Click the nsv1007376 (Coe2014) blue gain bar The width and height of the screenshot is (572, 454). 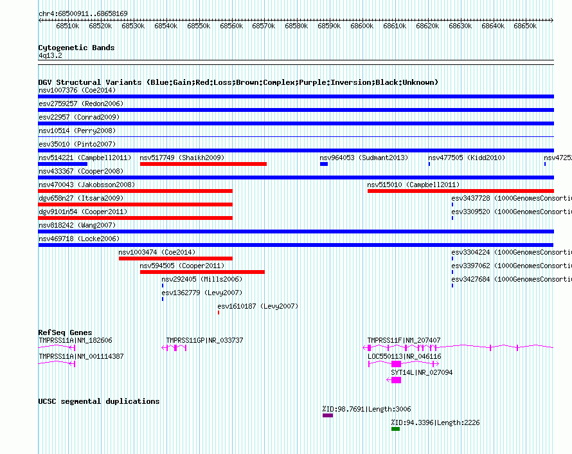tap(296, 96)
